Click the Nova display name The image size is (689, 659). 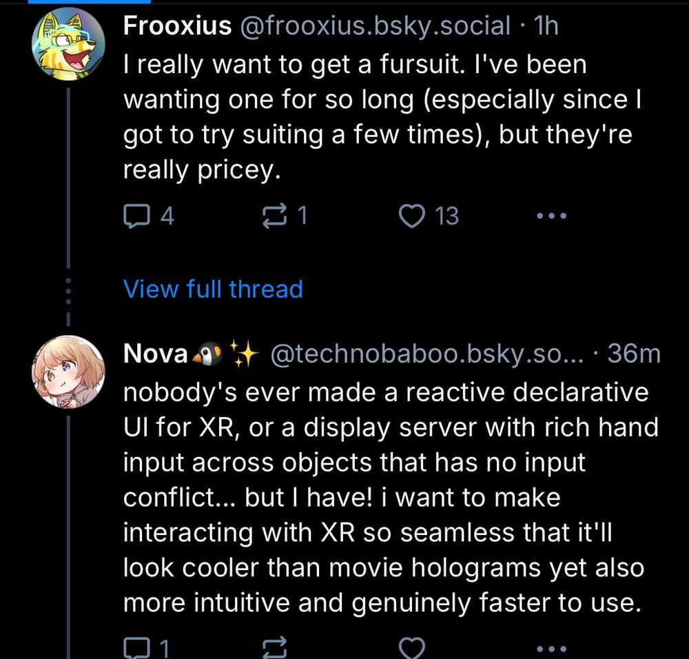point(155,354)
